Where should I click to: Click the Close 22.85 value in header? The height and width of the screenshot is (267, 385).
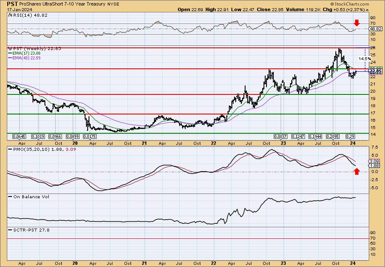tap(270, 9)
